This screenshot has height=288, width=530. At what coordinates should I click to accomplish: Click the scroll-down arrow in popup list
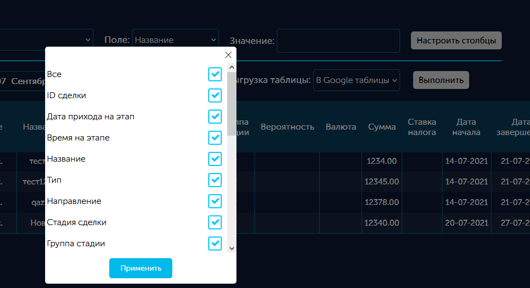(232, 248)
